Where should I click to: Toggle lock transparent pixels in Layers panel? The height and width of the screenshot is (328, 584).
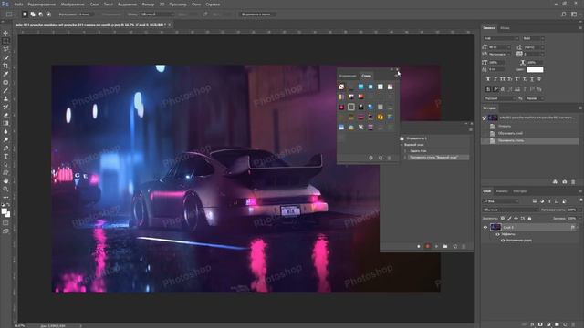coord(503,219)
